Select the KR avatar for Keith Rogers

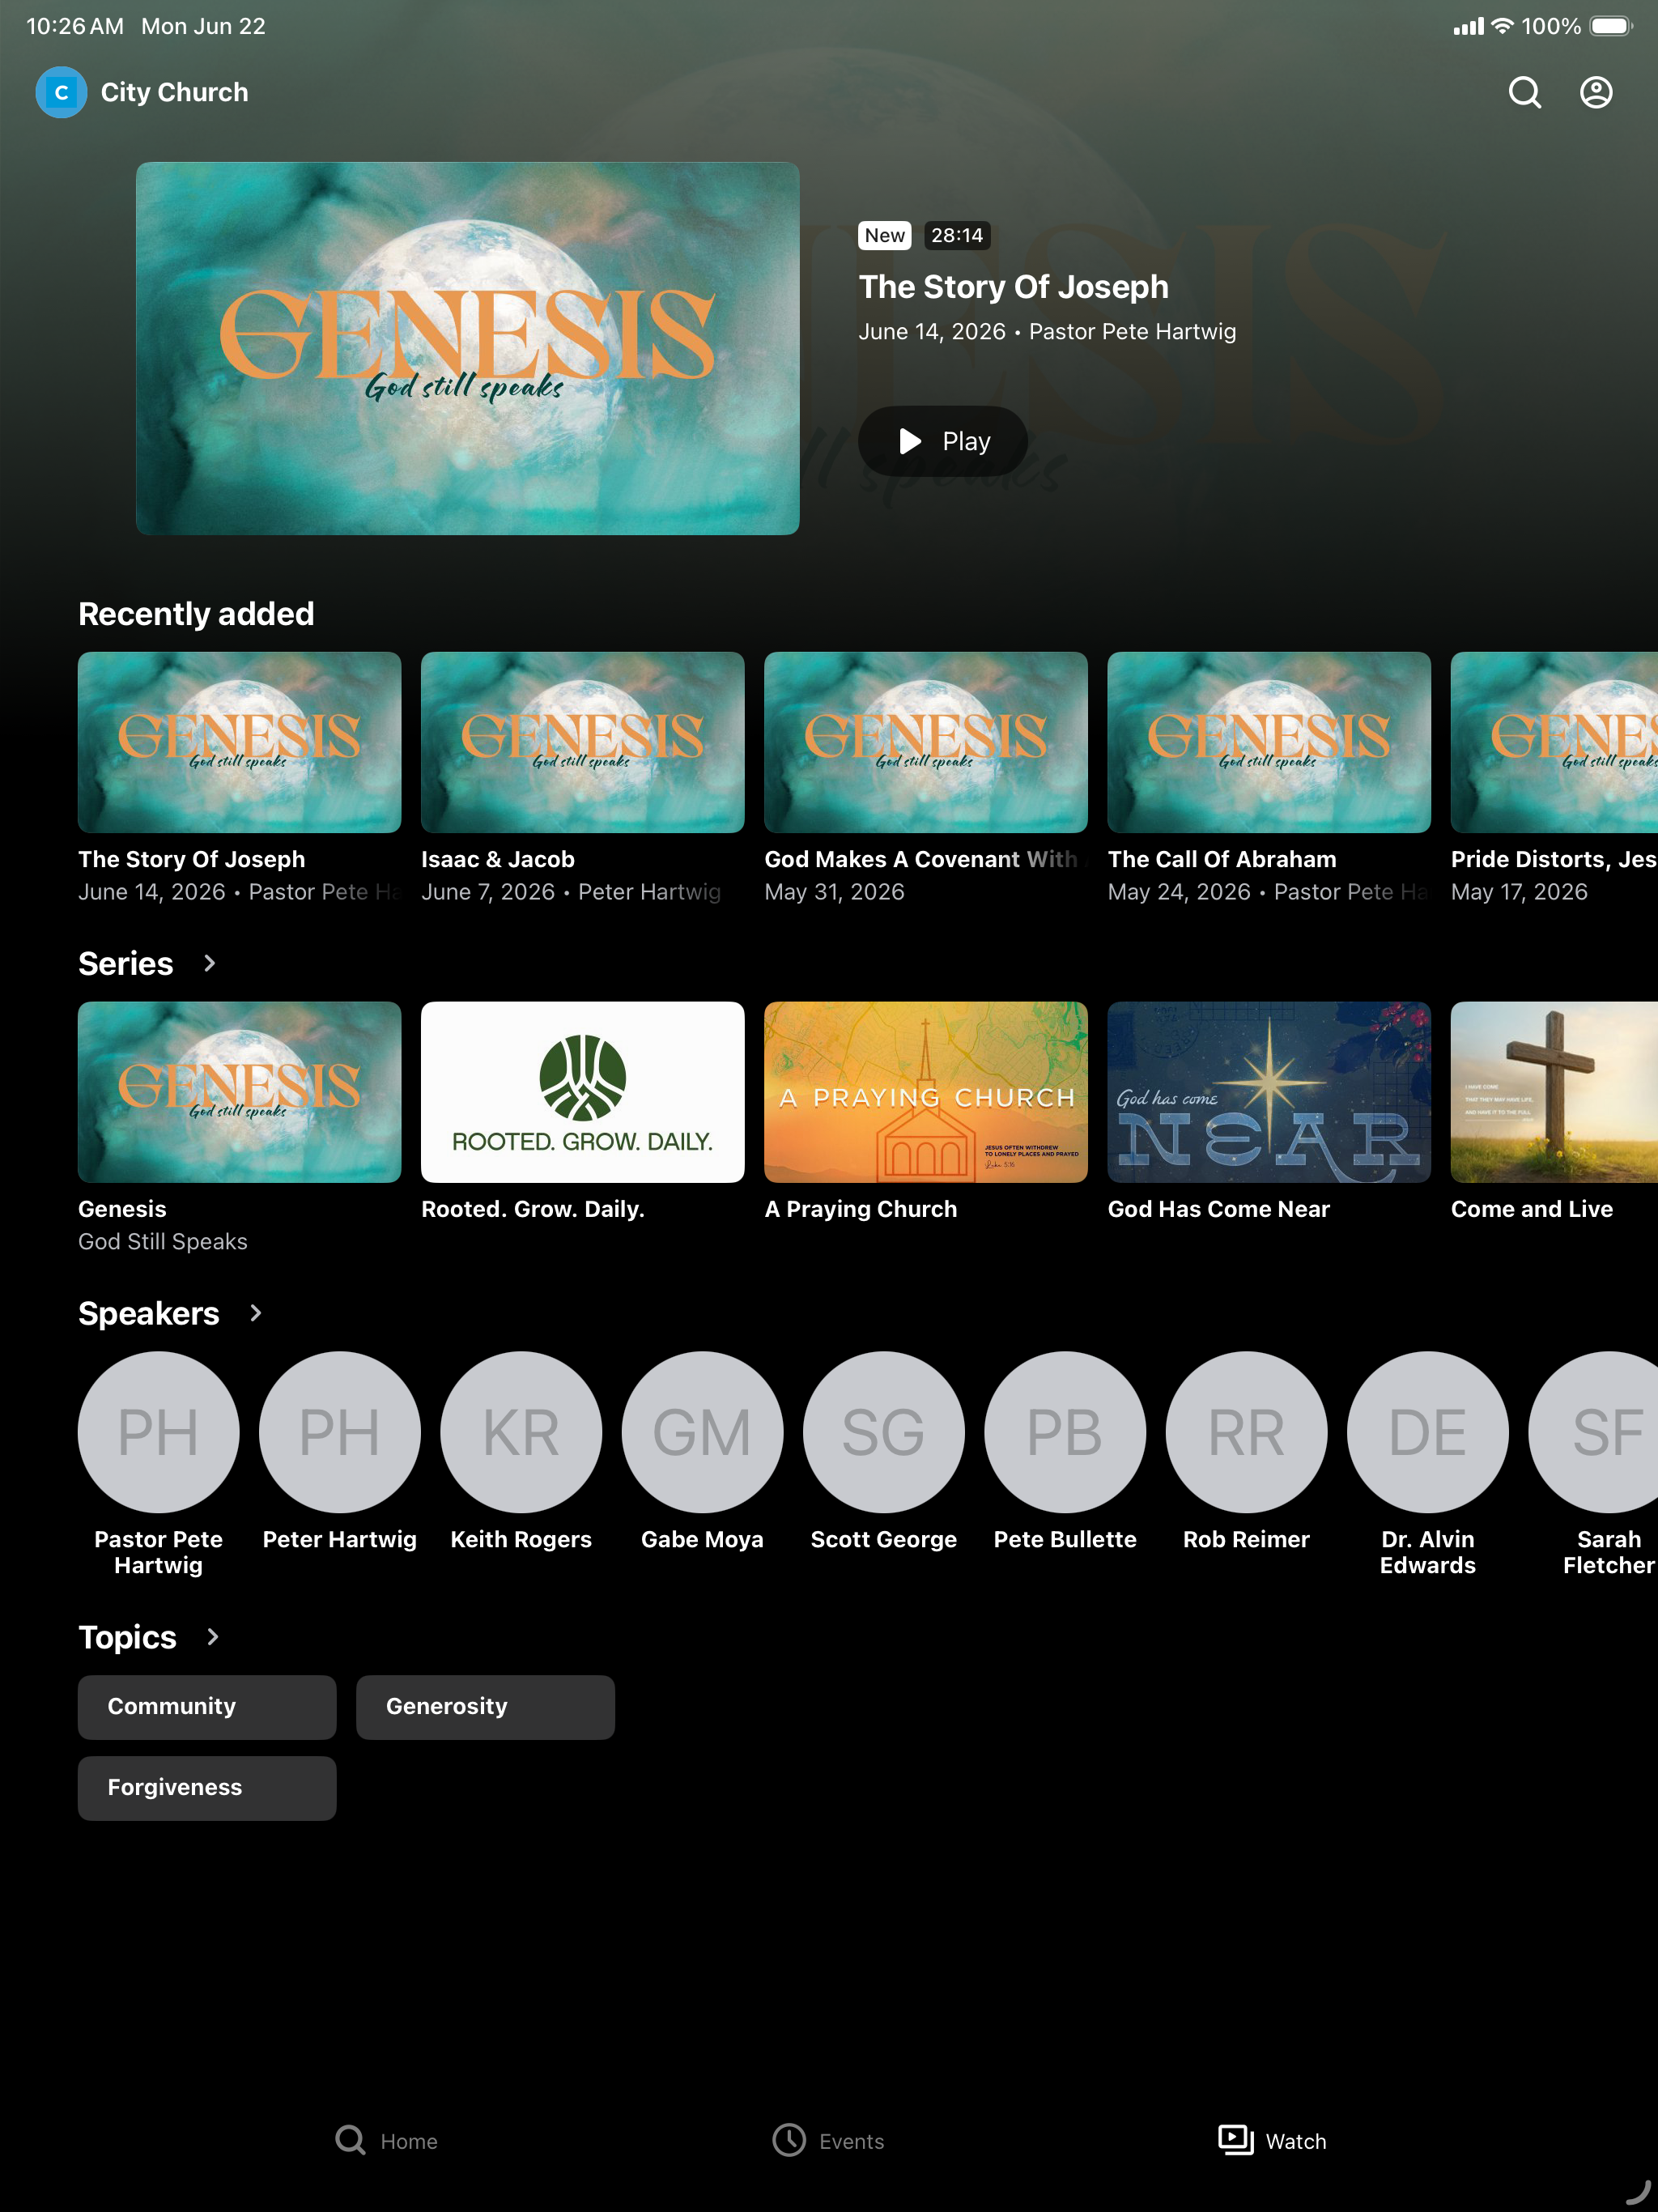[x=521, y=1432]
